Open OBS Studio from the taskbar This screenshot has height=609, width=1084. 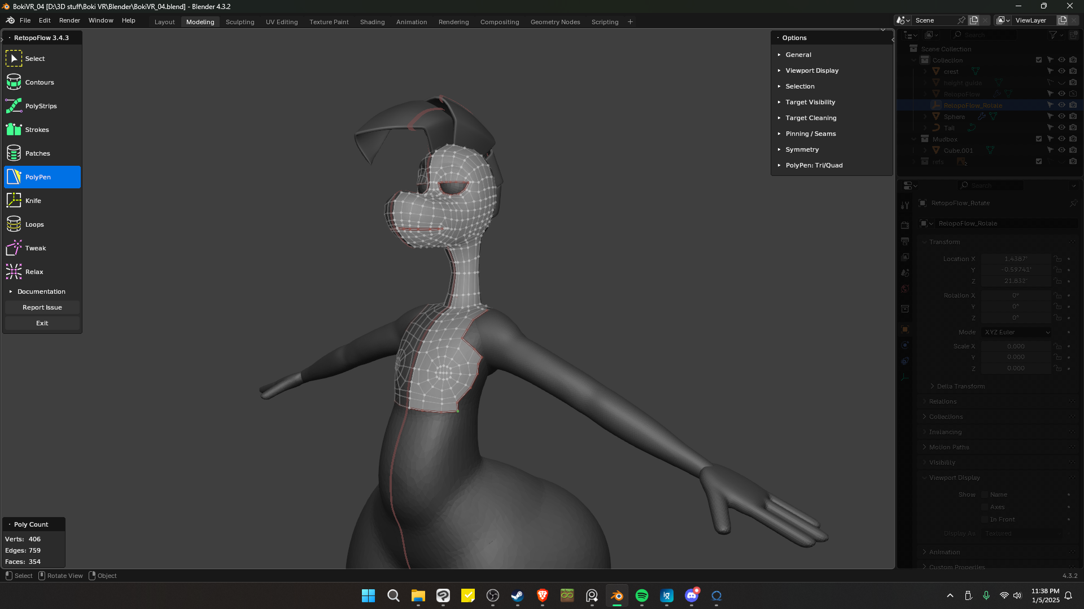[493, 595]
